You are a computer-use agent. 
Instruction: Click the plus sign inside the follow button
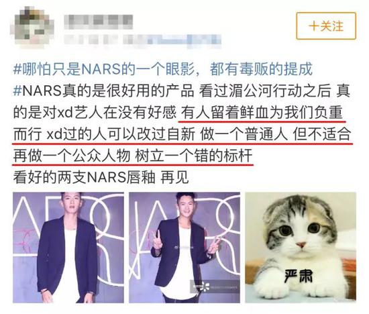tap(314, 26)
